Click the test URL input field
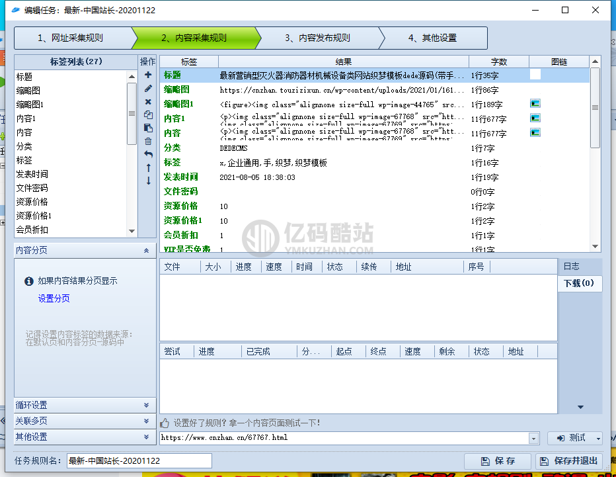This screenshot has height=477, width=616. pyautogui.click(x=344, y=438)
